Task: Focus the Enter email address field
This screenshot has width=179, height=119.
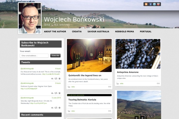Action: (x=34, y=56)
